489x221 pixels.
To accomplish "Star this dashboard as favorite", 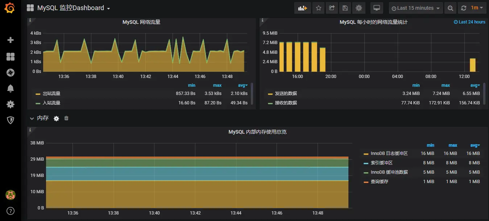I will (x=318, y=8).
